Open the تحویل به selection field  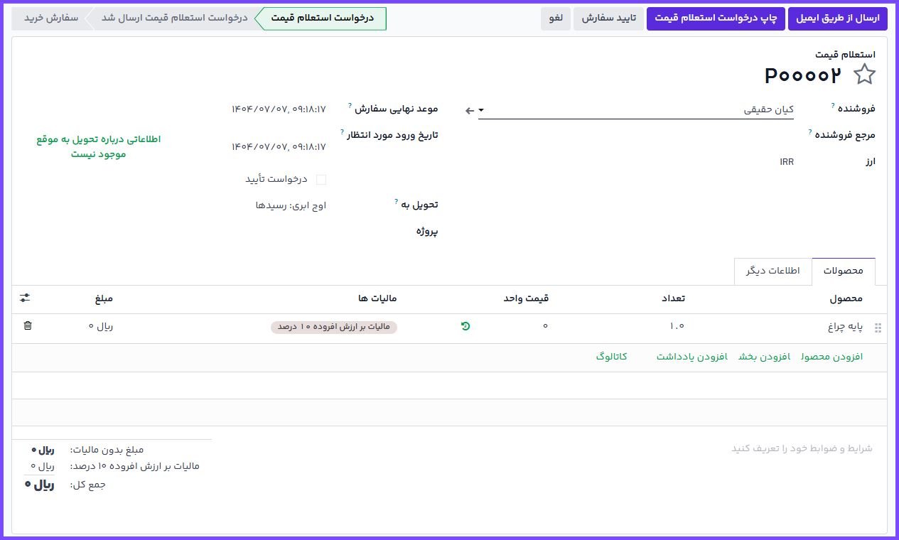coord(291,206)
